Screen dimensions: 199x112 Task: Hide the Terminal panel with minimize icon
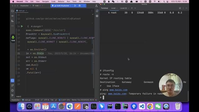coord(186,8)
